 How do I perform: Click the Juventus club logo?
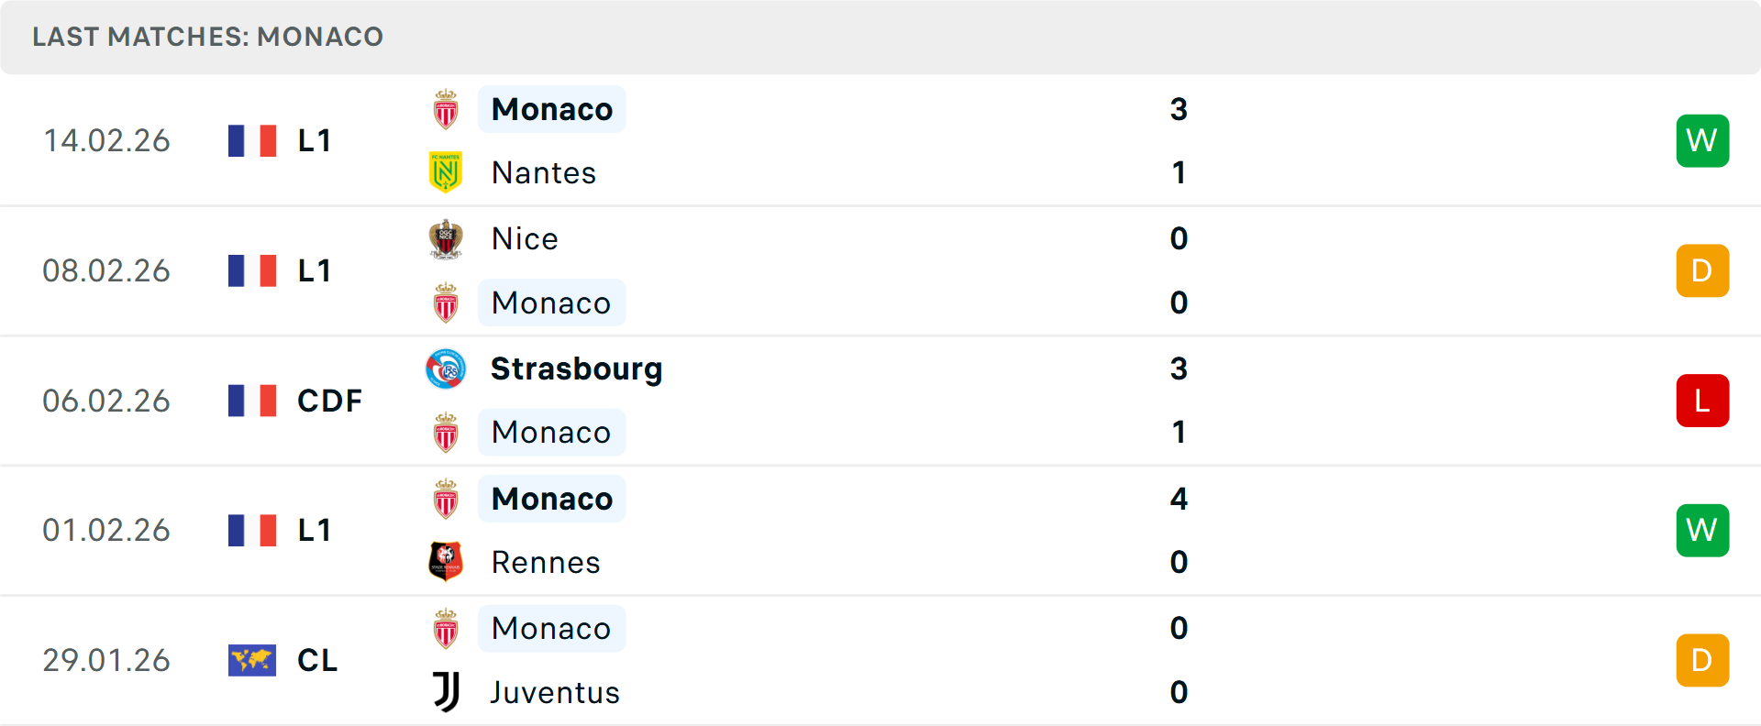pyautogui.click(x=447, y=692)
